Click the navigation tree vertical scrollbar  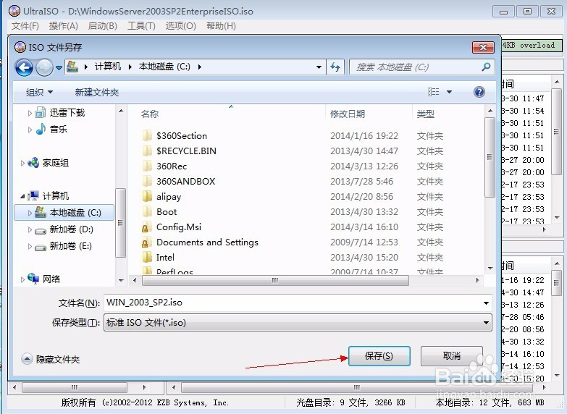pos(120,222)
